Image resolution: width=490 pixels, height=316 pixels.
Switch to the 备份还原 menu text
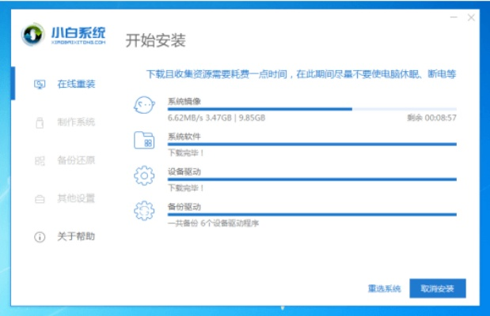[76, 160]
